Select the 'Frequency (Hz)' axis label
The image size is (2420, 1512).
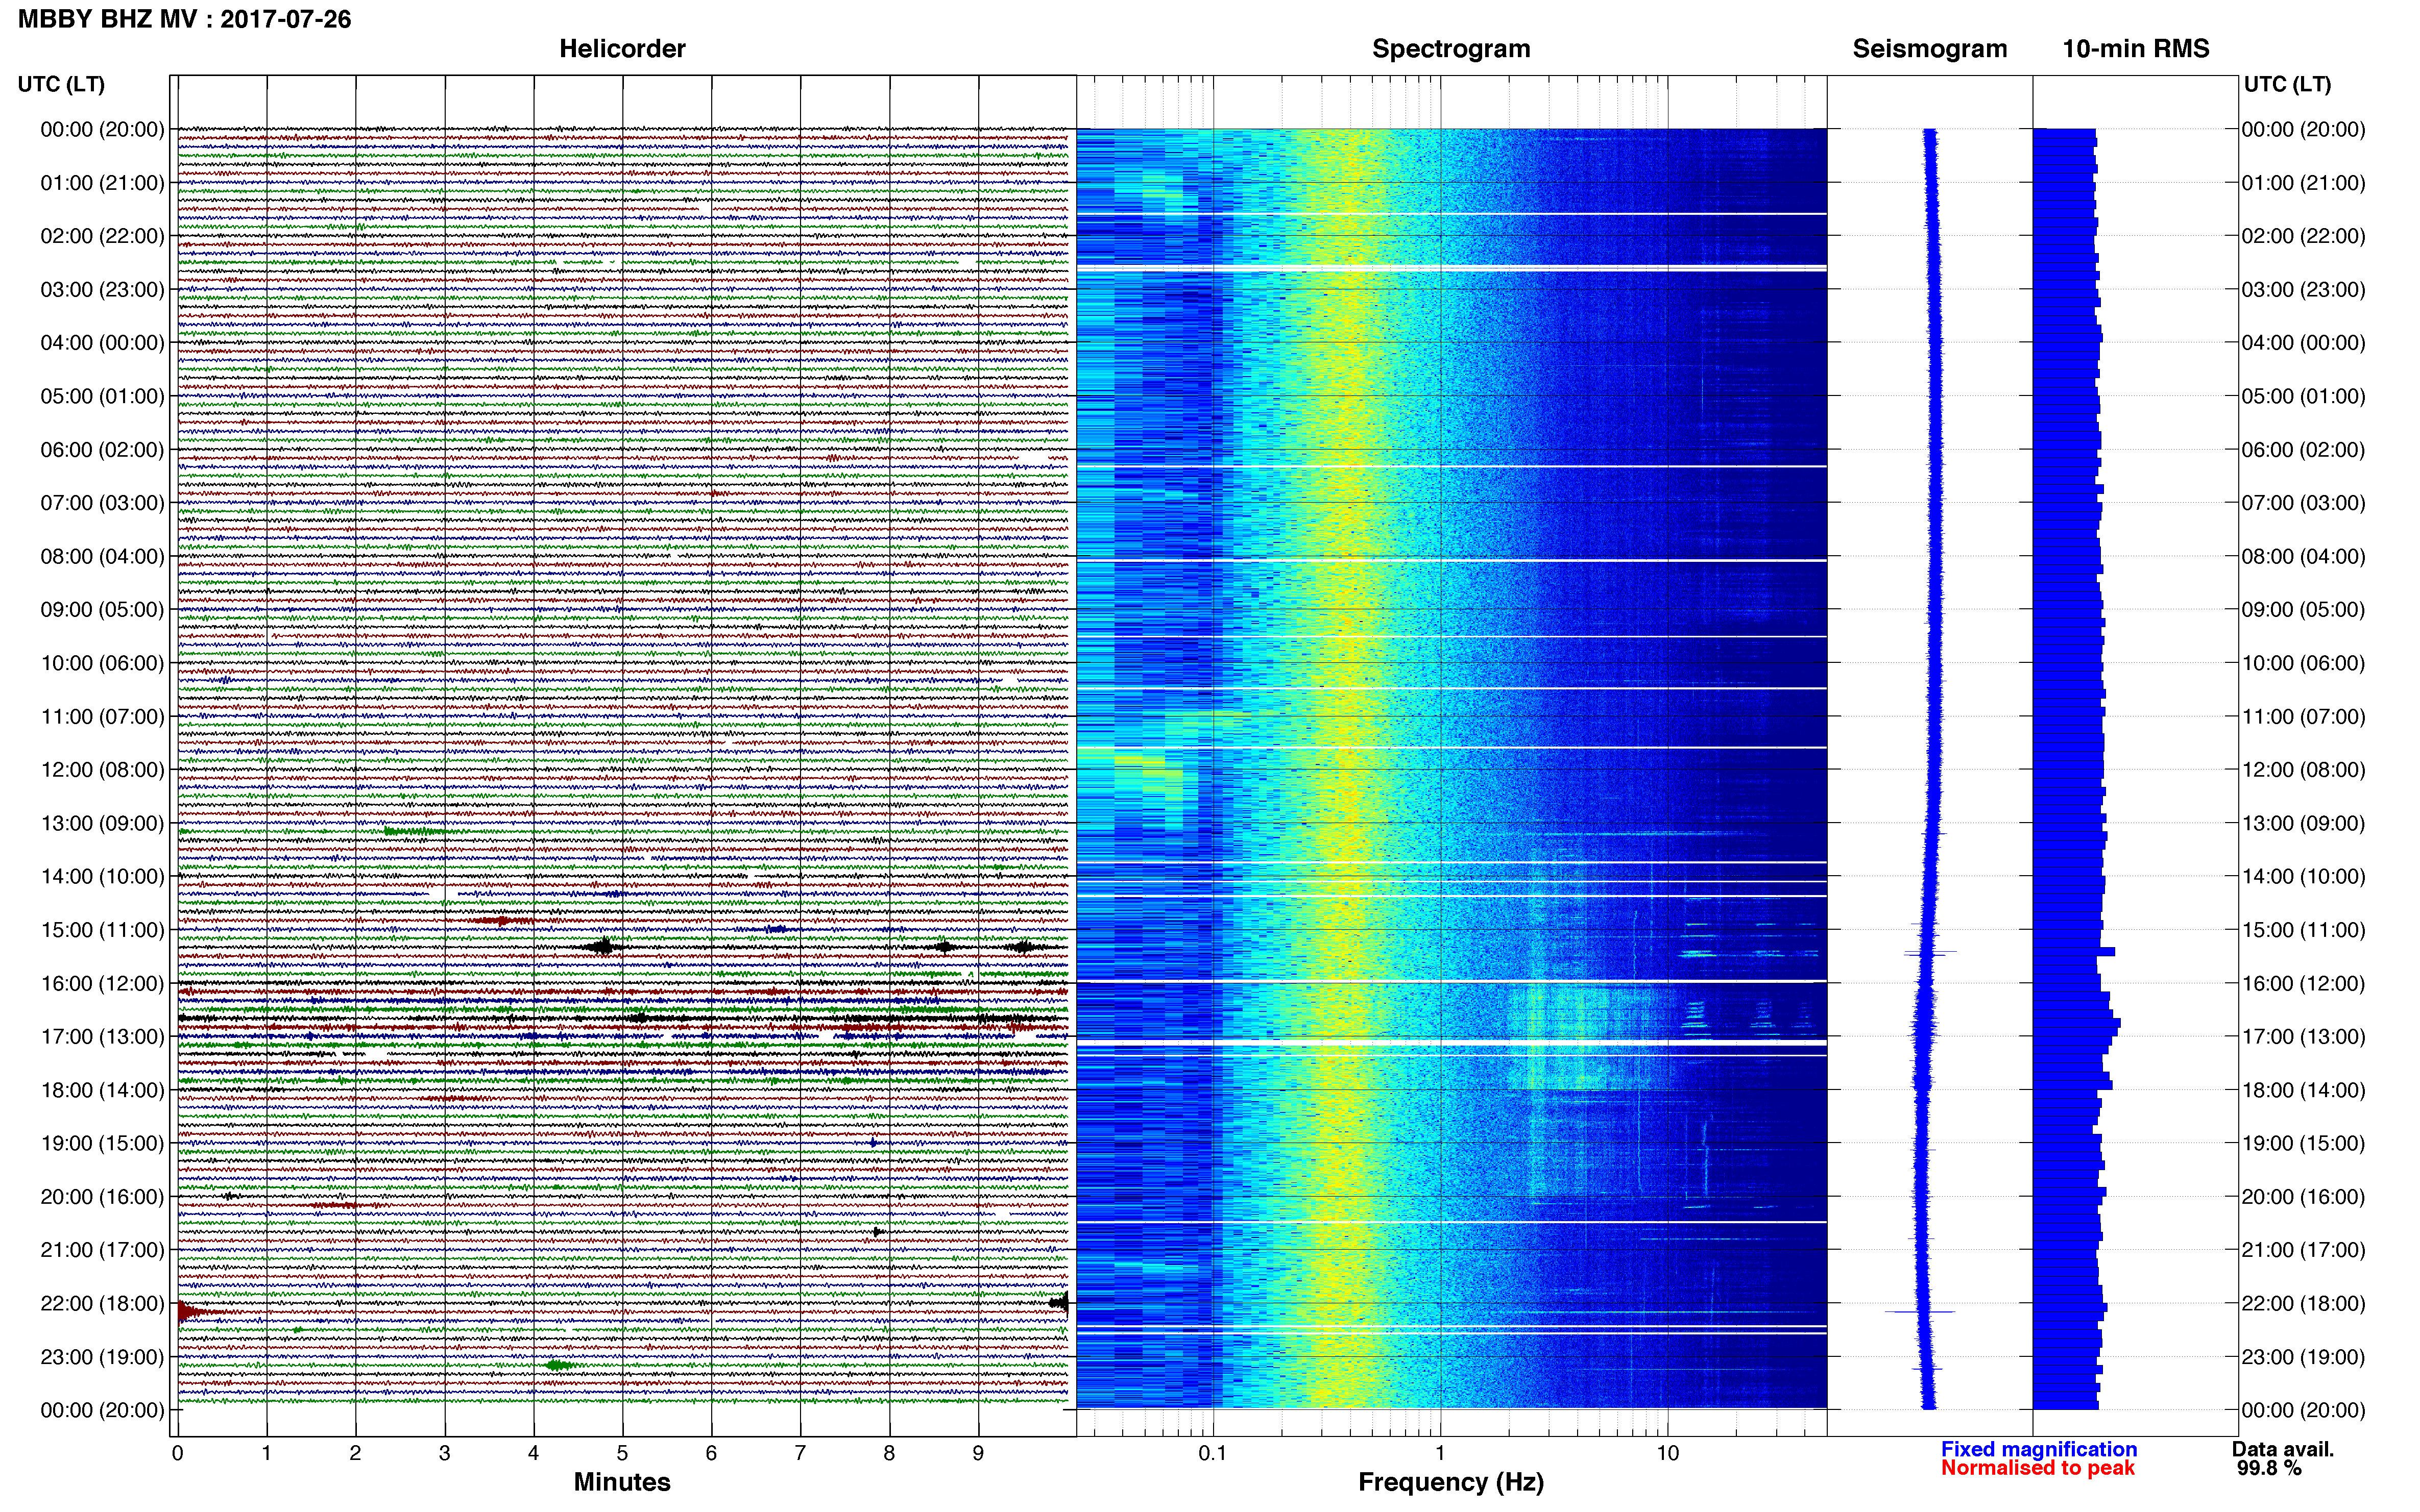pos(1450,1482)
